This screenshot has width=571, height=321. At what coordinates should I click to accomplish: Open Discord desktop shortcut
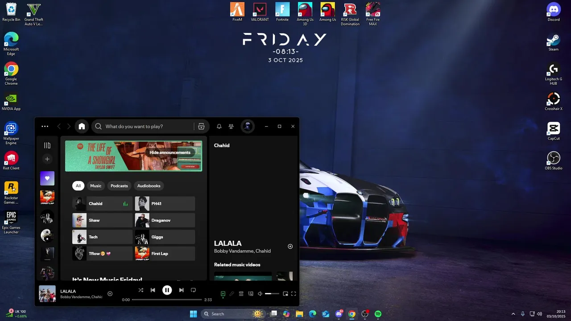point(554,12)
